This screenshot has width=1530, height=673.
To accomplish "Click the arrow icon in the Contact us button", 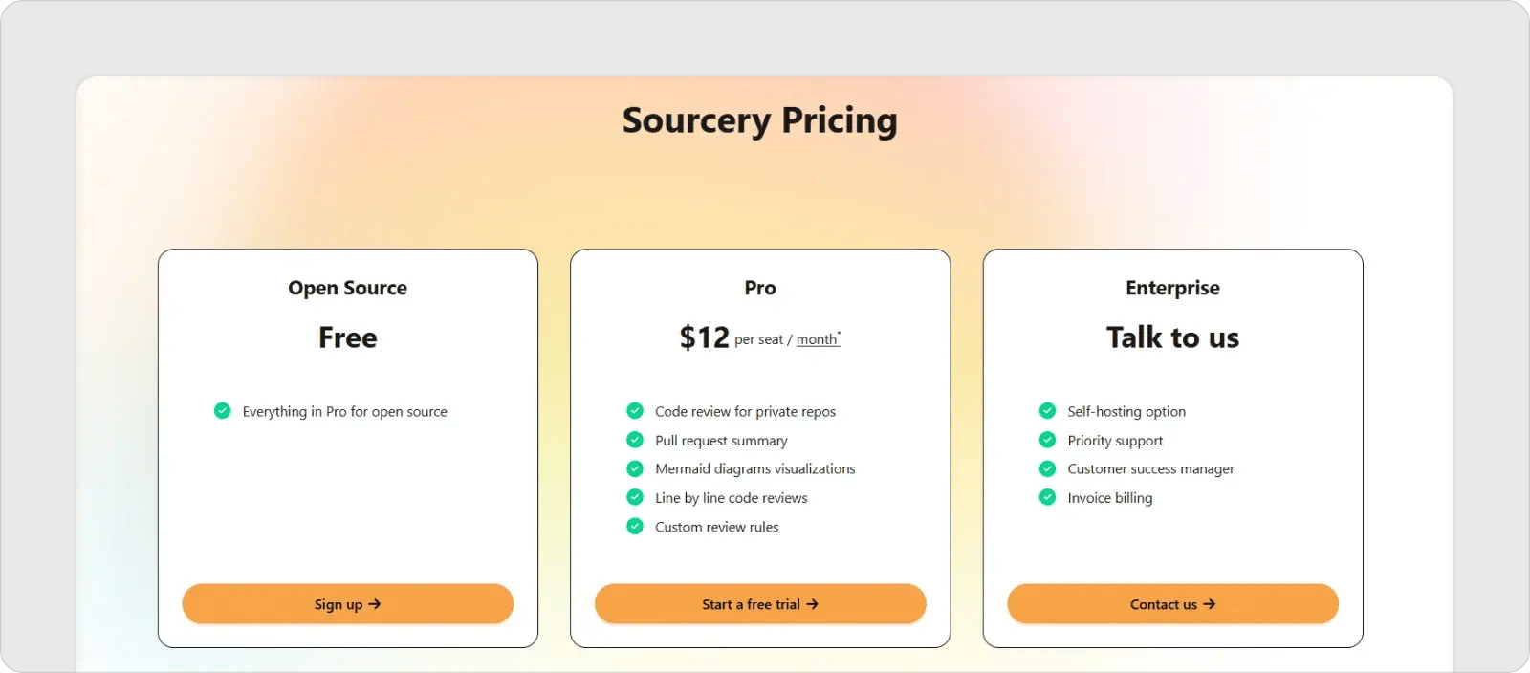I will pos(1212,603).
